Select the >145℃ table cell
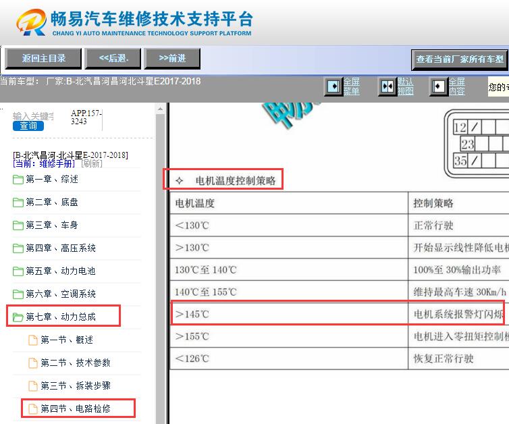The image size is (509, 424). pyautogui.click(x=289, y=314)
